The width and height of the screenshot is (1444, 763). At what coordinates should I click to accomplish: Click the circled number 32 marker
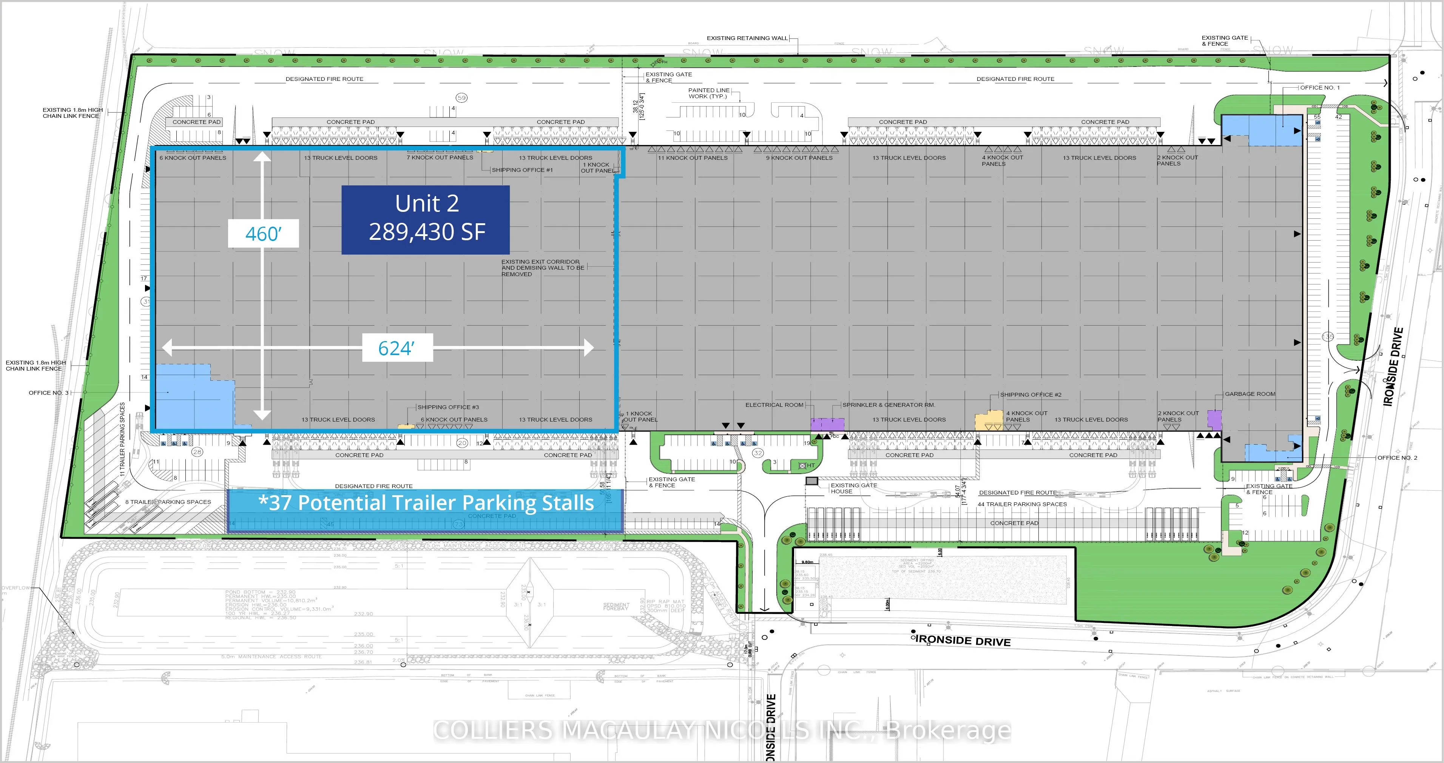tap(758, 453)
